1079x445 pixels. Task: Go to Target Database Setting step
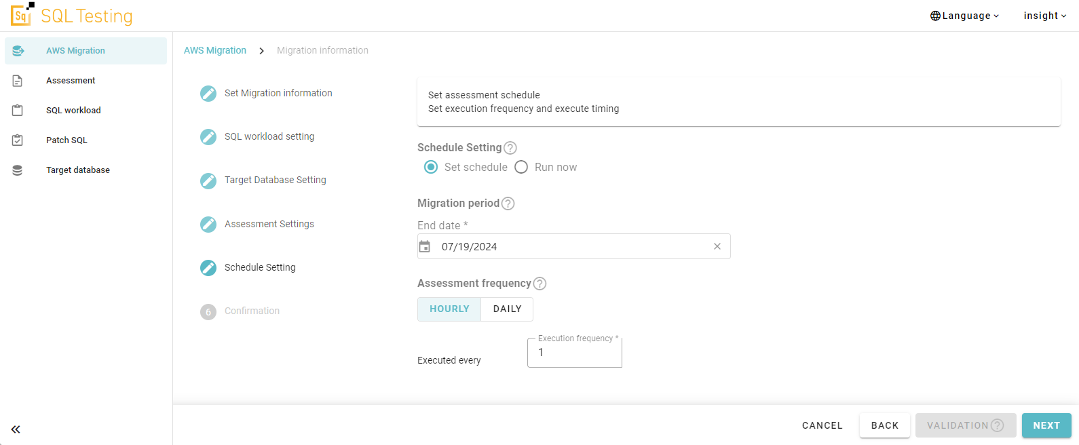276,180
